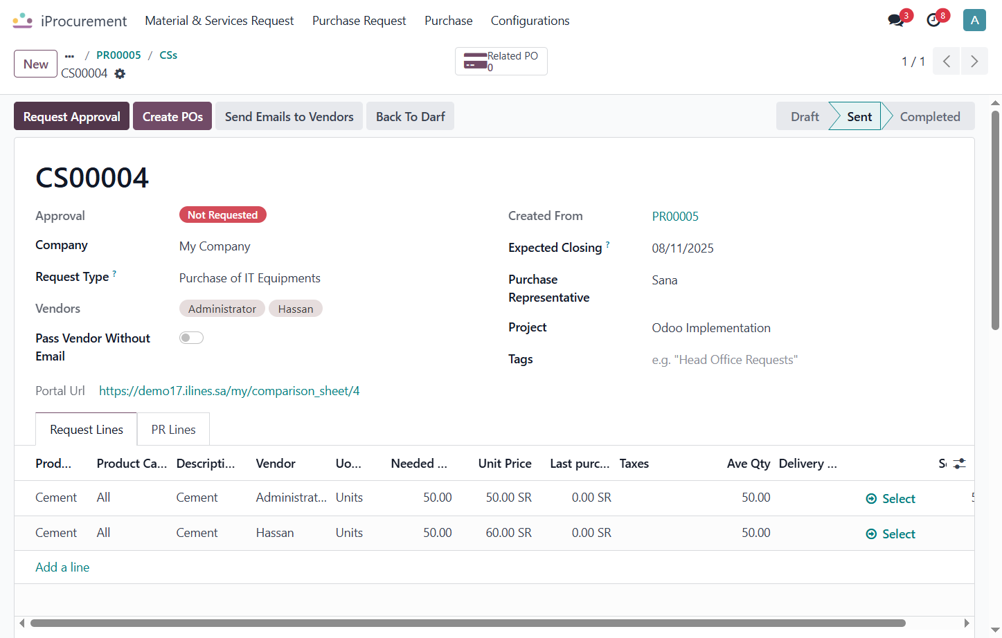This screenshot has width=1002, height=638.
Task: Click Add a line link
Action: [62, 567]
